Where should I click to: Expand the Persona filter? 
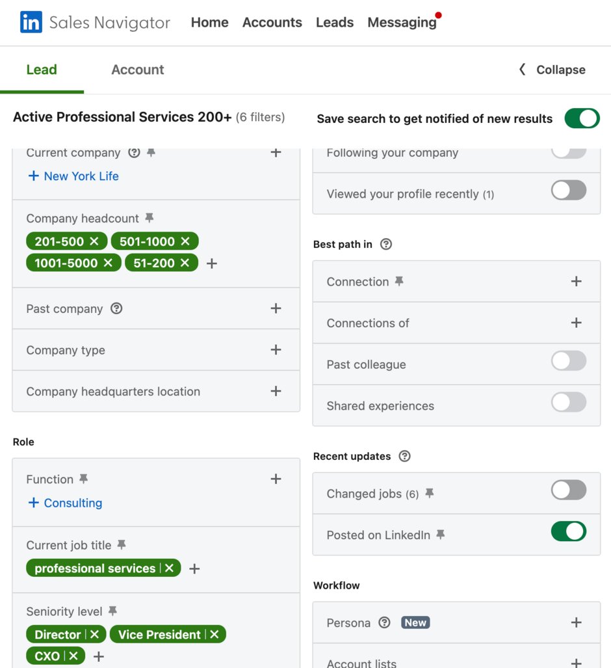pos(576,622)
